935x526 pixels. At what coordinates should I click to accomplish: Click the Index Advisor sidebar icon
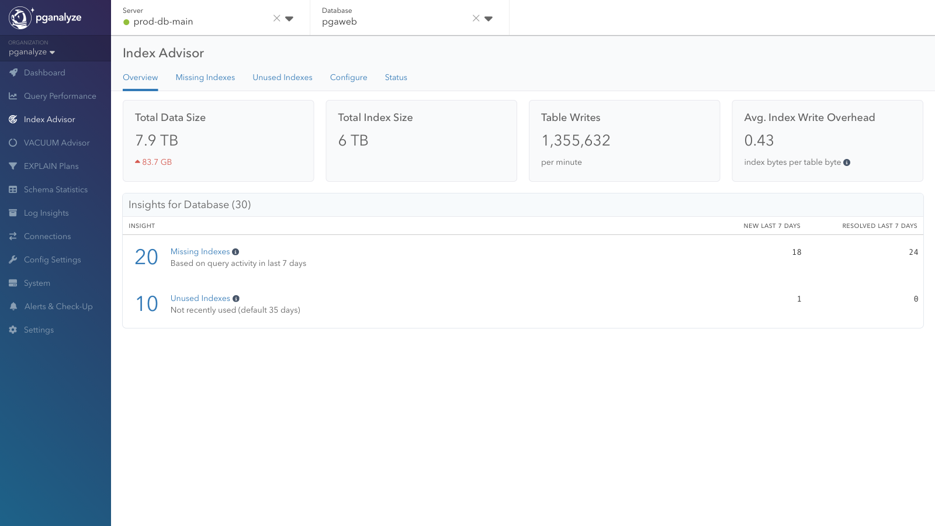point(13,119)
